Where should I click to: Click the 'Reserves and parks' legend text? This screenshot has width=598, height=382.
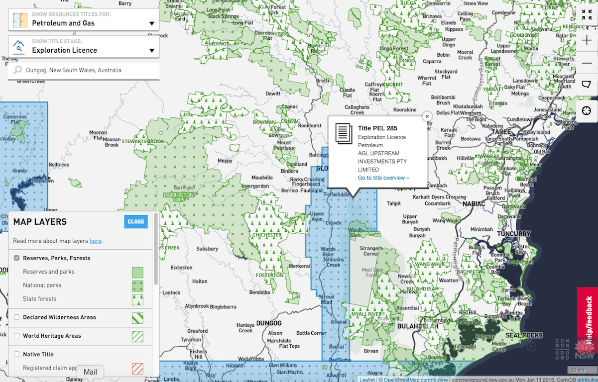pos(49,272)
